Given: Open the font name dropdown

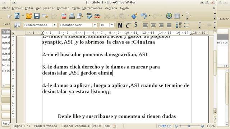Looking at the screenshot, I should (95, 25).
